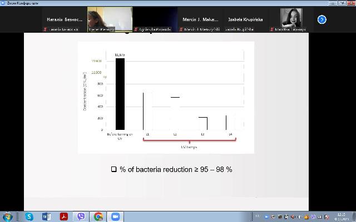Screen dimensions: 356x222
Task: Click the Zoom icon in title bar
Action: tap(3, 3)
